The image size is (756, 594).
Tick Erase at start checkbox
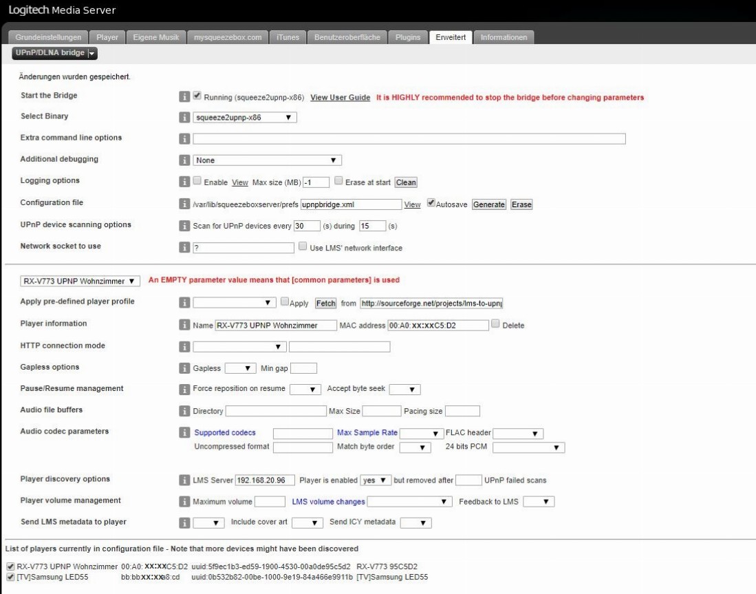coord(338,180)
